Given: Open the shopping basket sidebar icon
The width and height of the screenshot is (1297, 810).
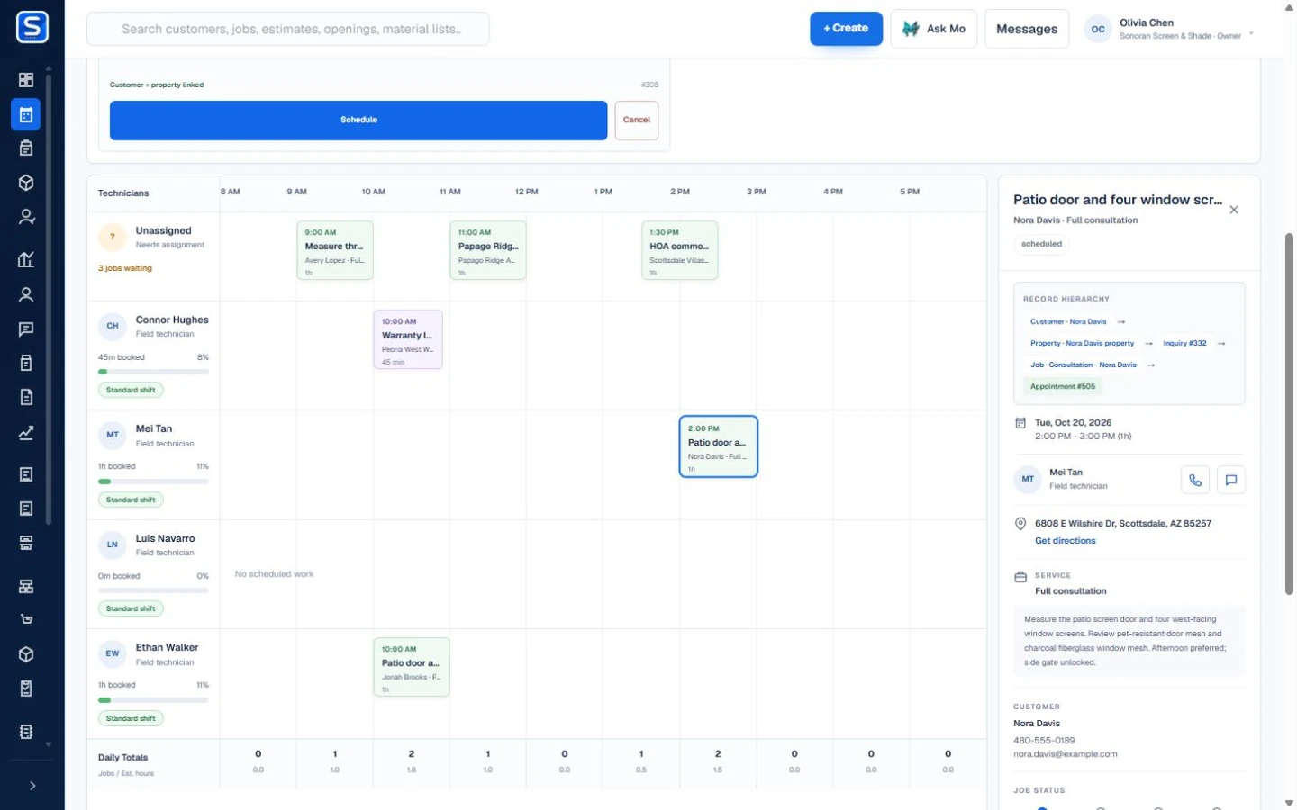Looking at the screenshot, I should (x=26, y=619).
